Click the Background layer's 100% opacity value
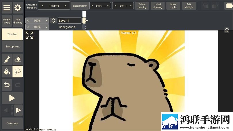This screenshot has width=233, height=131. [37, 27]
